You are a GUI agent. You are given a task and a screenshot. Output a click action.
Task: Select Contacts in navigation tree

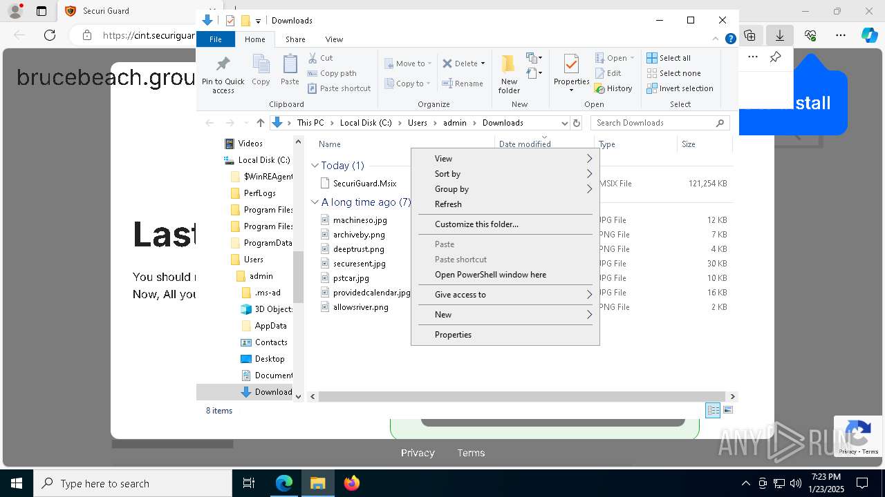click(x=264, y=342)
